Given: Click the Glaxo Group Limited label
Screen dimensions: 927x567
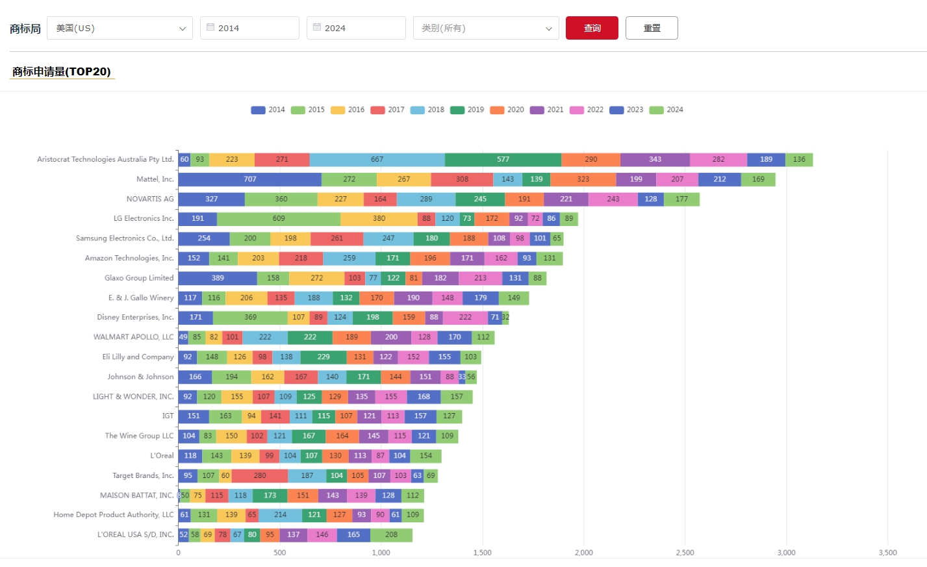Looking at the screenshot, I should pos(139,278).
